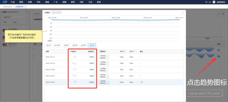Click the first row's trend chart icon in the background

click(218, 50)
